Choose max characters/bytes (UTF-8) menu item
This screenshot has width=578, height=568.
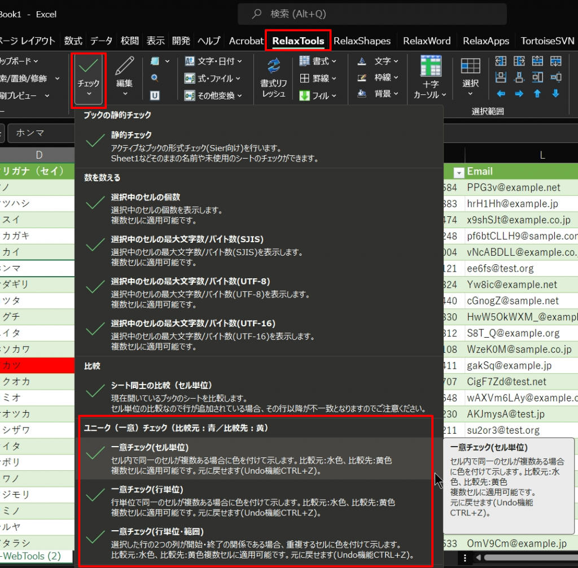point(259,293)
